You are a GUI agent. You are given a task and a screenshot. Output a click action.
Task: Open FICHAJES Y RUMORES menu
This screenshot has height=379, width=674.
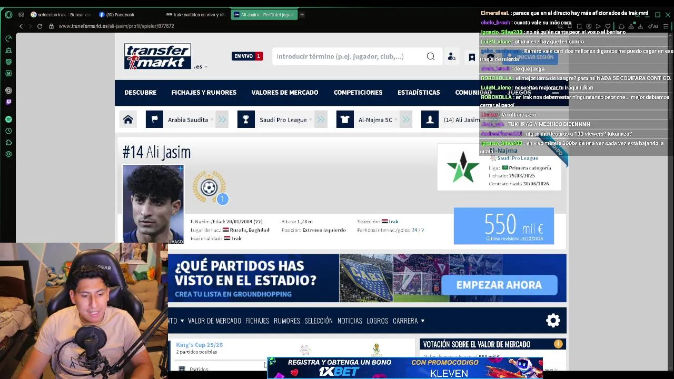point(204,93)
